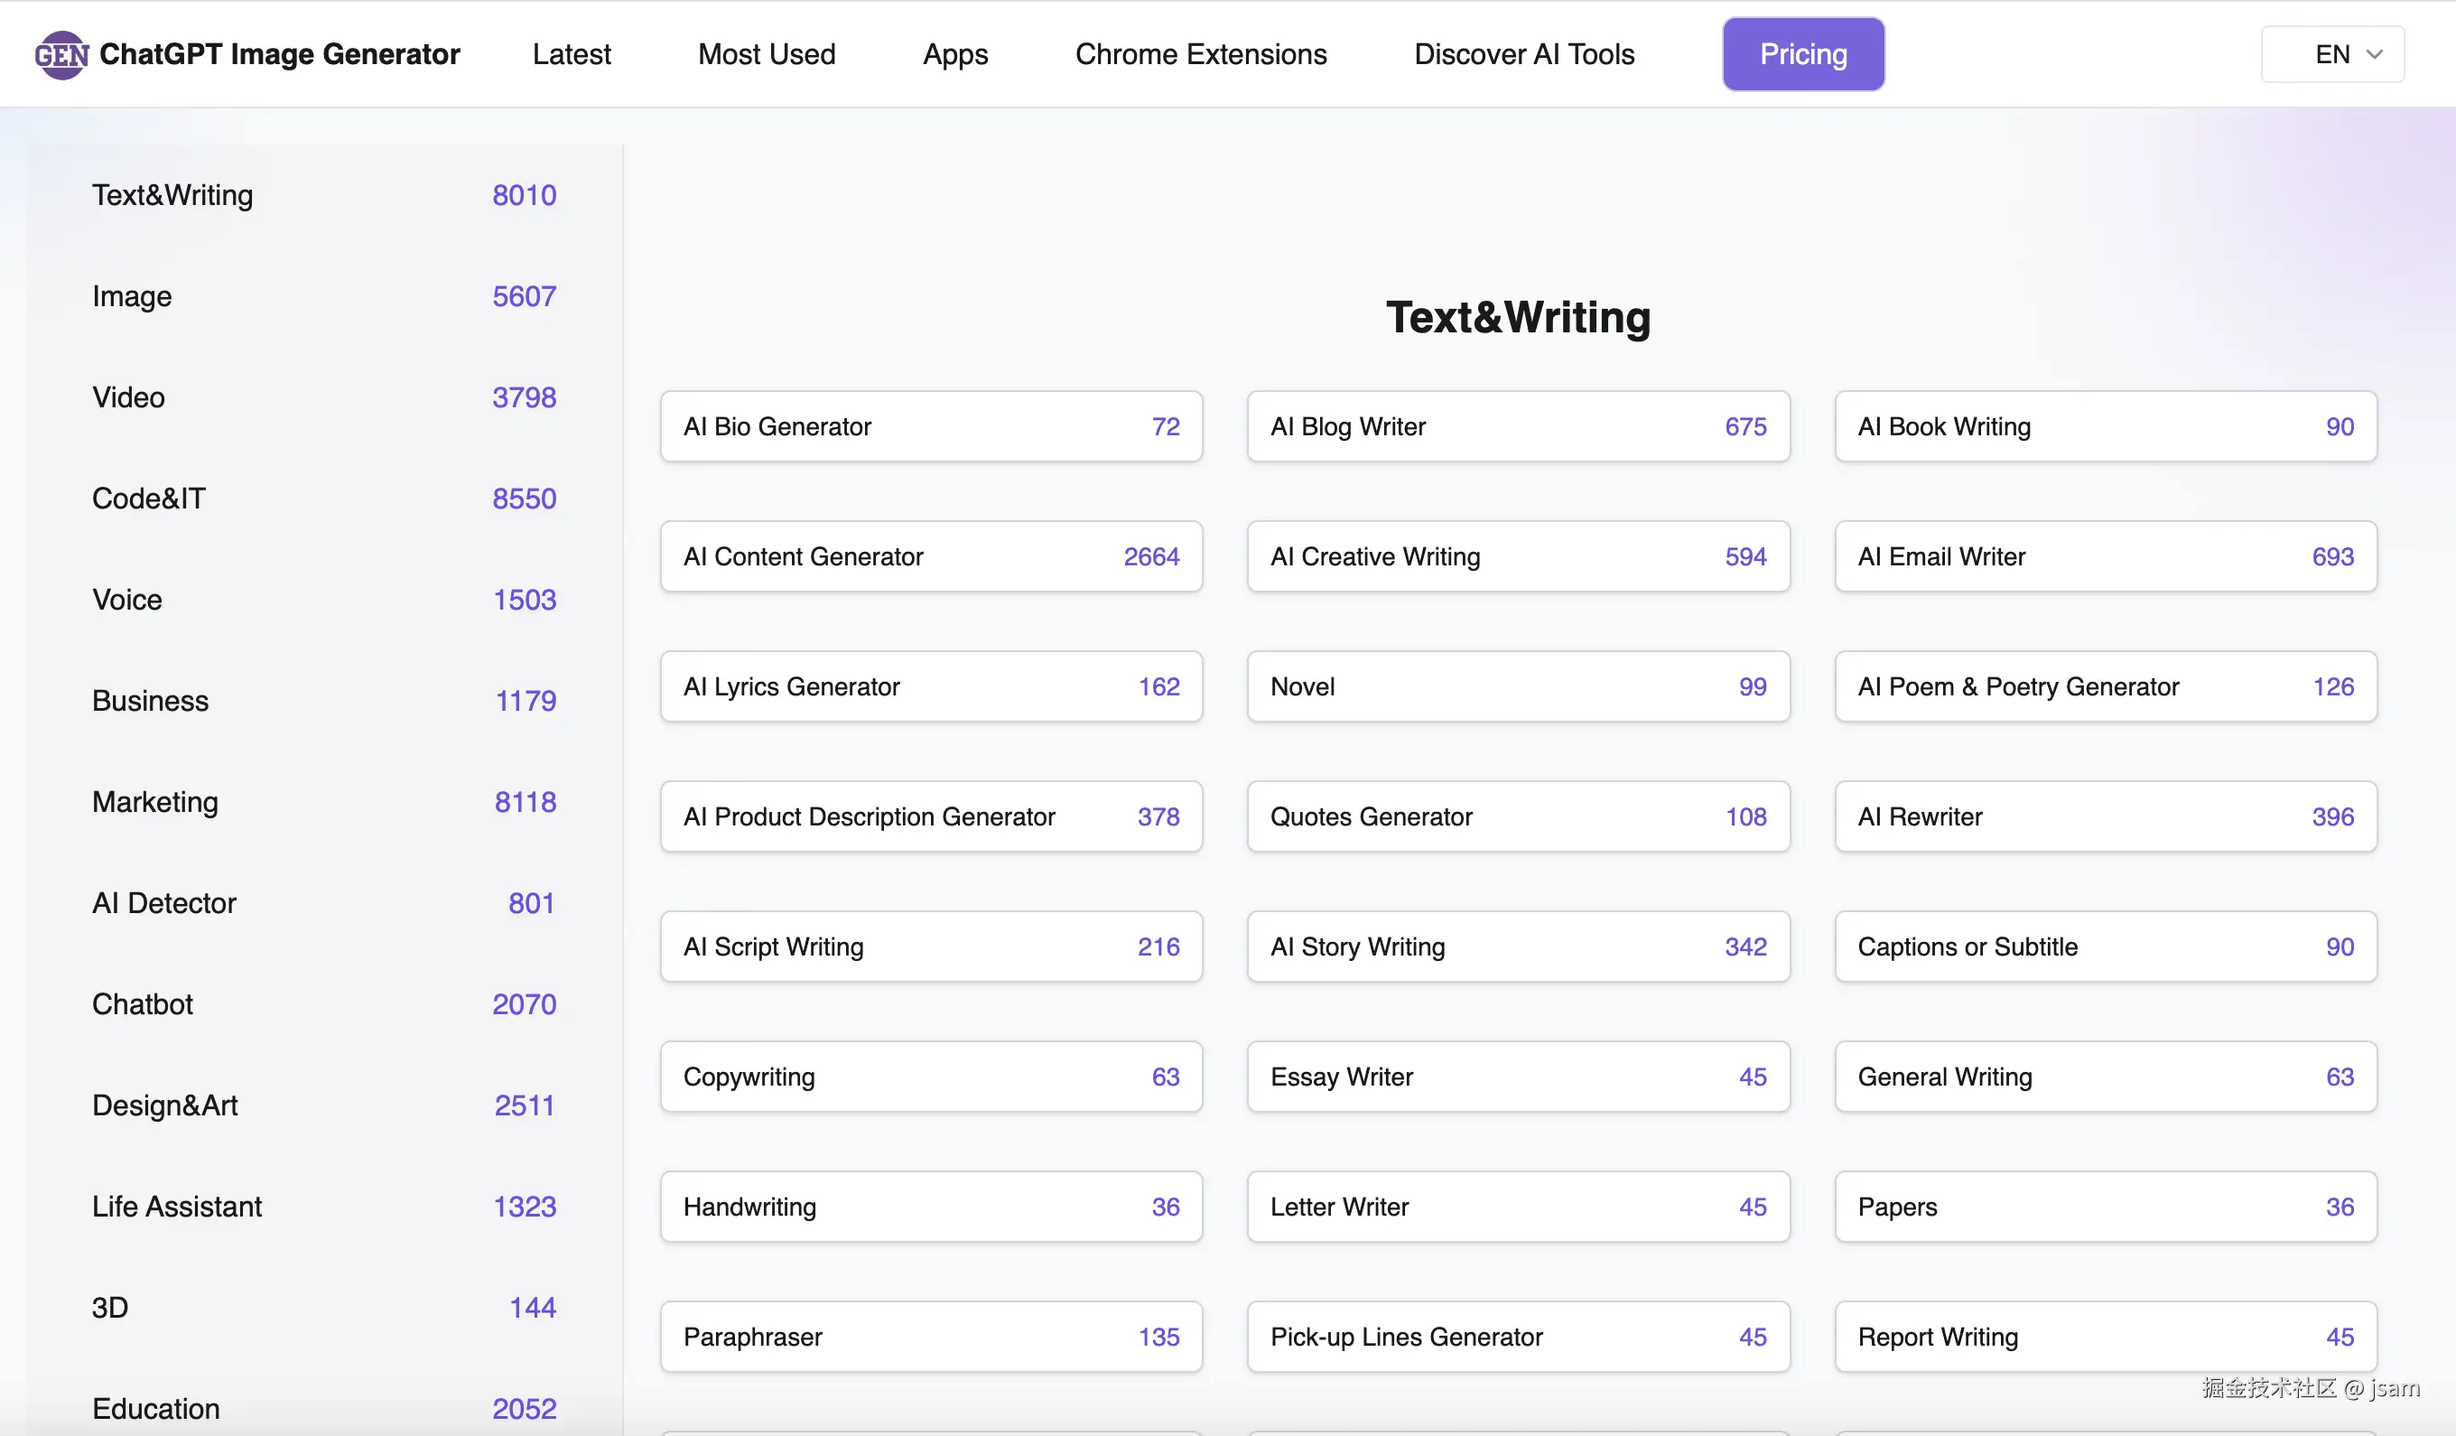The width and height of the screenshot is (2456, 1436).
Task: Open the Latest nav item
Action: tap(572, 54)
